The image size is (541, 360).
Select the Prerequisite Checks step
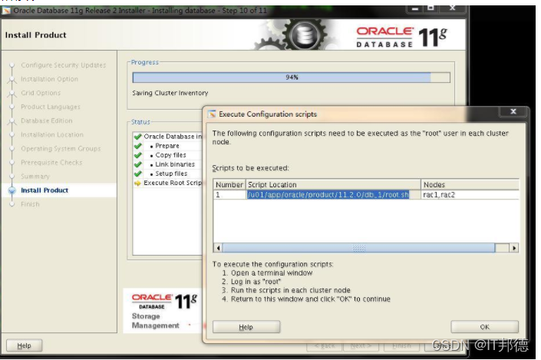(x=51, y=162)
